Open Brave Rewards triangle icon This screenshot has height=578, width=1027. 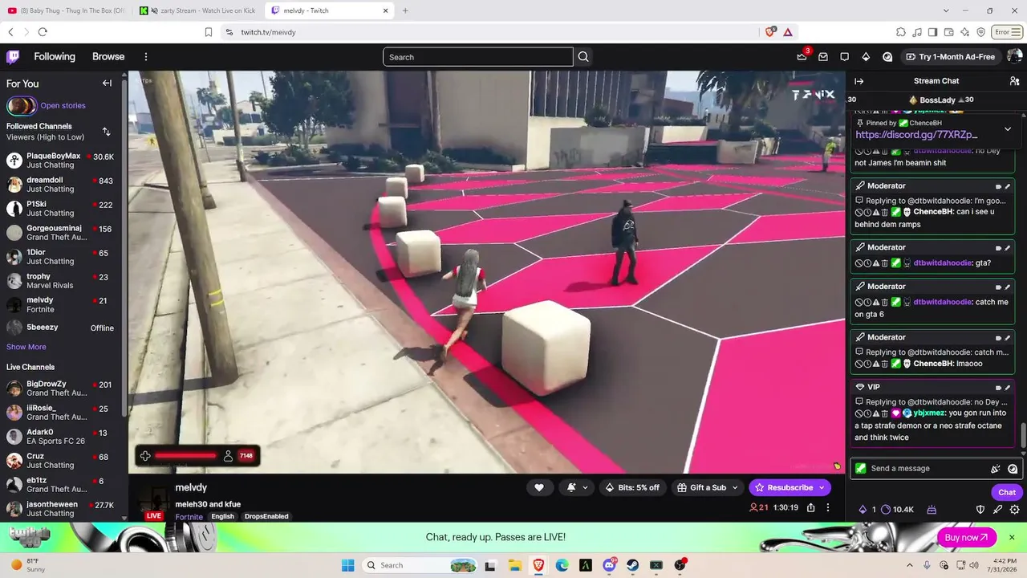pos(788,32)
